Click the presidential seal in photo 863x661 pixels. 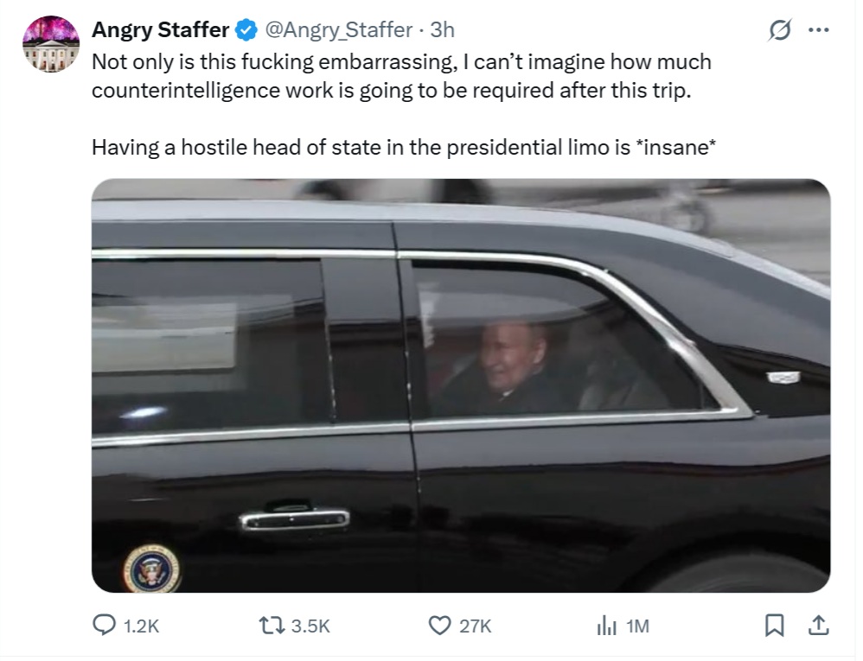pyautogui.click(x=150, y=569)
